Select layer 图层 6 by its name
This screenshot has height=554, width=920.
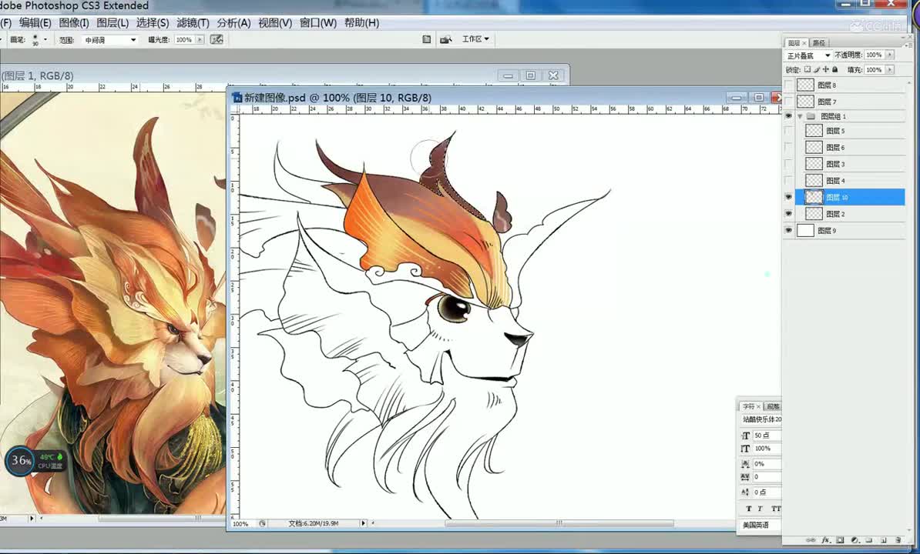pos(835,147)
